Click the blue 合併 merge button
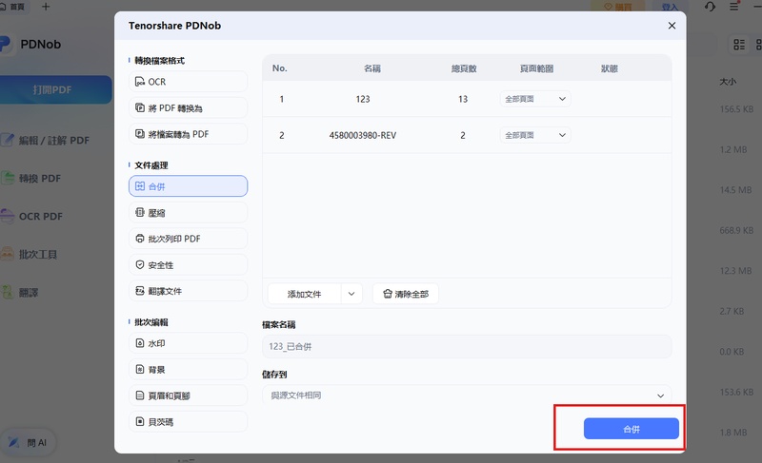762x463 pixels. pyautogui.click(x=631, y=429)
